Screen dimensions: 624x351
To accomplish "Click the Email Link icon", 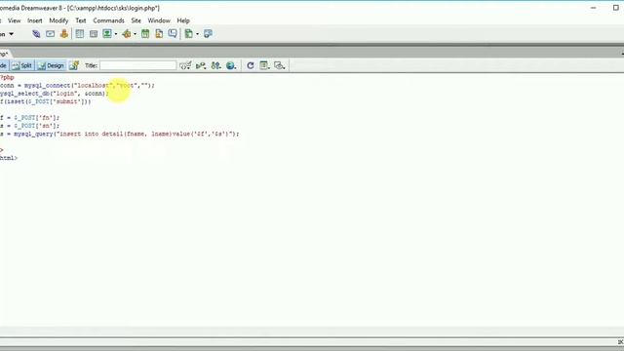I will [x=50, y=34].
